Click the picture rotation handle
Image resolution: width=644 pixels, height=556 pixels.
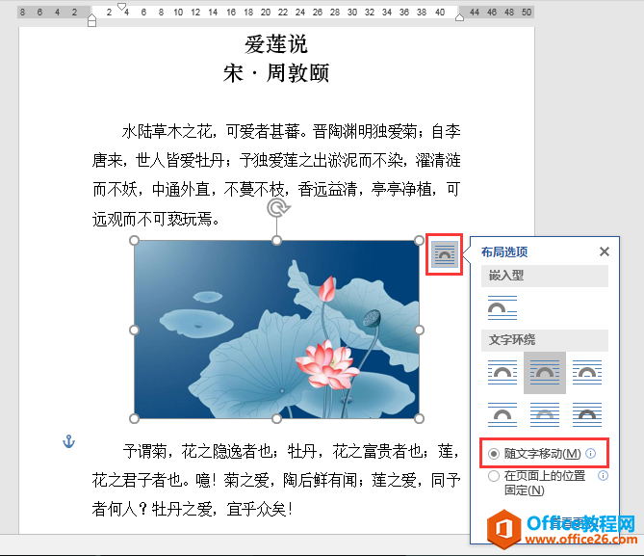(278, 208)
